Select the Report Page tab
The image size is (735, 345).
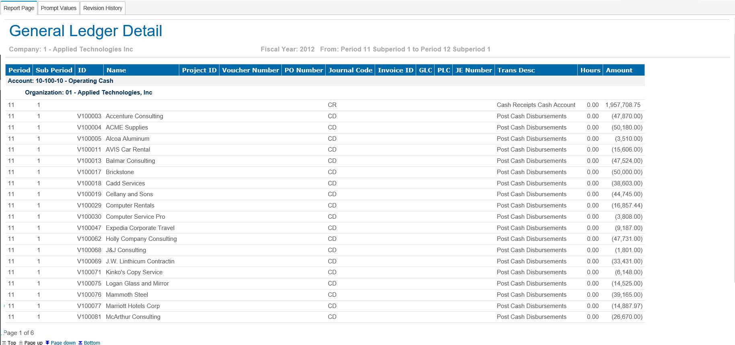(x=19, y=8)
